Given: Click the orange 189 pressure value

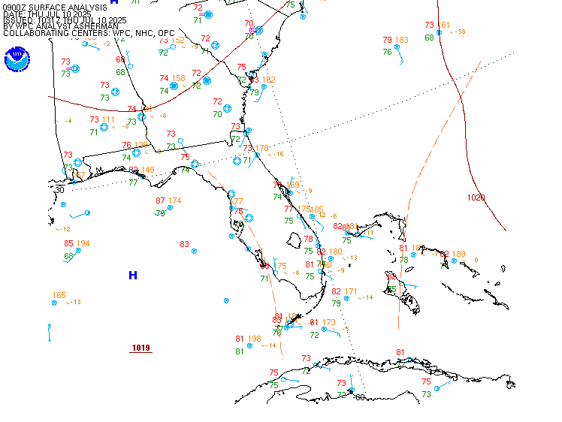Looking at the screenshot, I should [459, 254].
